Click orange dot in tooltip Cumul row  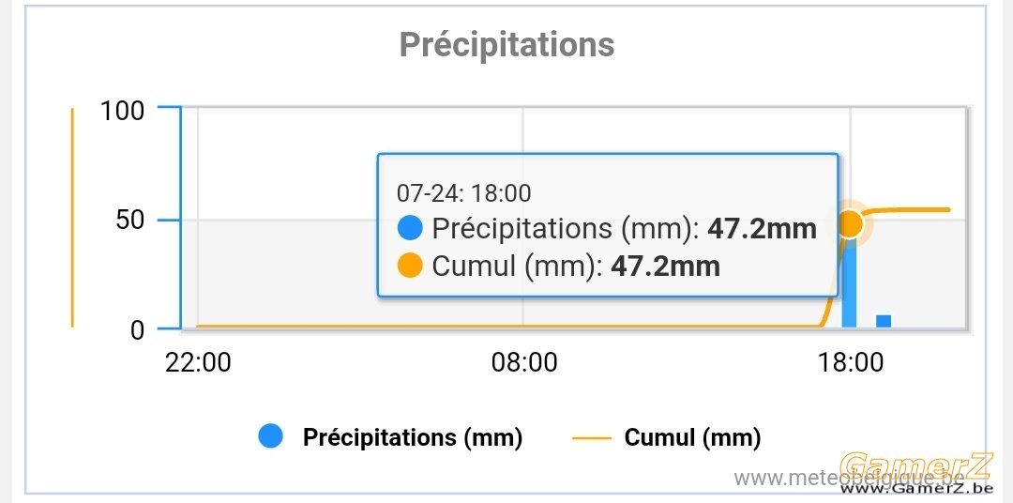(410, 266)
